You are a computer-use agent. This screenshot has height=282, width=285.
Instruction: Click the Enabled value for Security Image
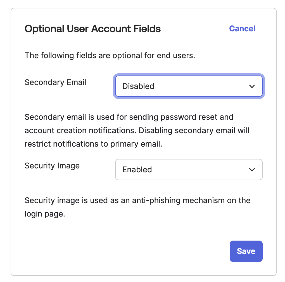point(137,170)
